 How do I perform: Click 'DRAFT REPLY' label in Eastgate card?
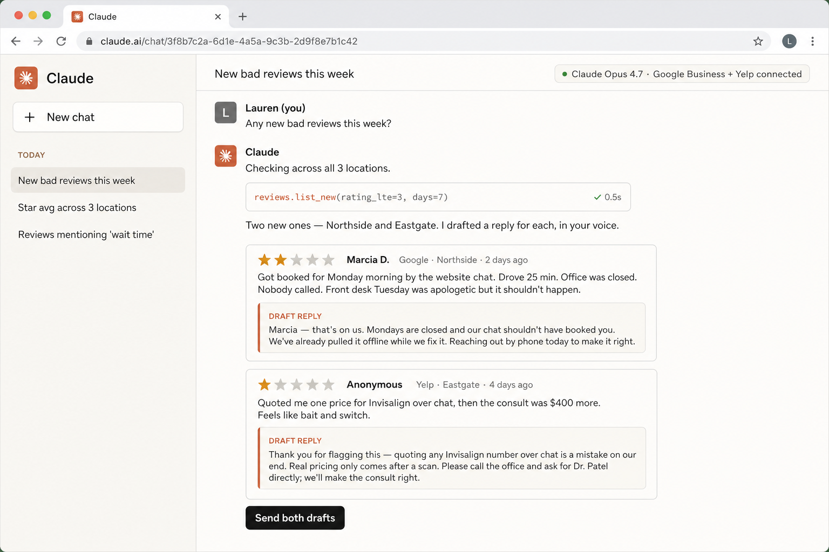tap(295, 441)
